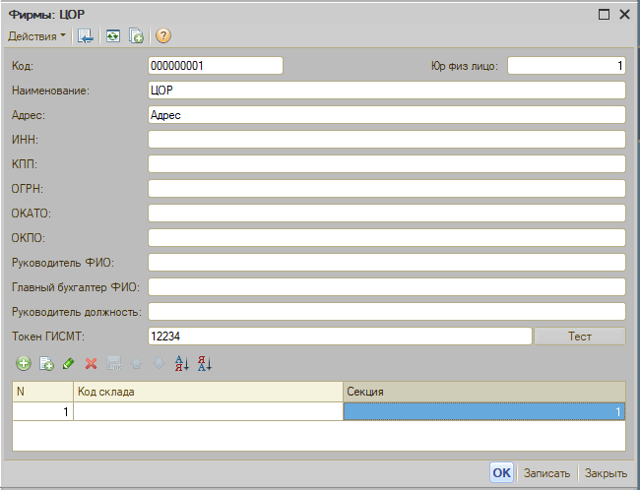
Task: Delete the row with the red X icon
Action: point(91,364)
